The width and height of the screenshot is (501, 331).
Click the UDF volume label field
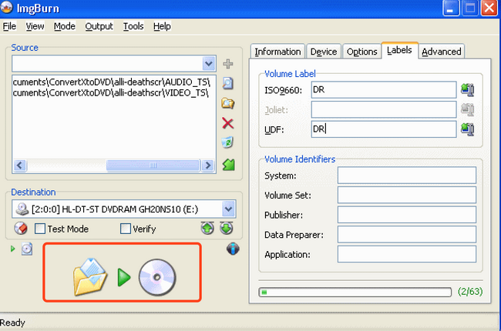384,129
